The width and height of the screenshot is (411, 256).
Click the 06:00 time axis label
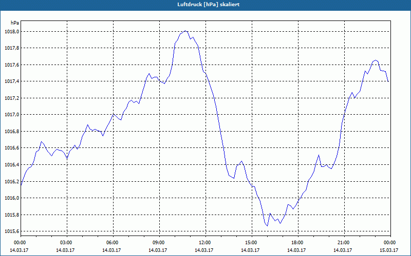113,243
